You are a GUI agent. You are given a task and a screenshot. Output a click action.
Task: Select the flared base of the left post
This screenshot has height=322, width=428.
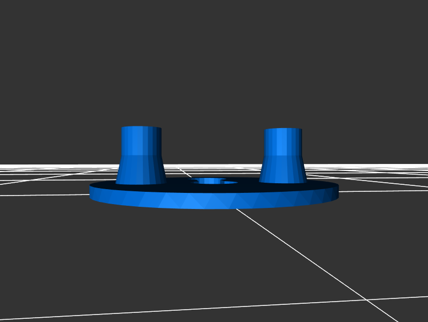141,170
